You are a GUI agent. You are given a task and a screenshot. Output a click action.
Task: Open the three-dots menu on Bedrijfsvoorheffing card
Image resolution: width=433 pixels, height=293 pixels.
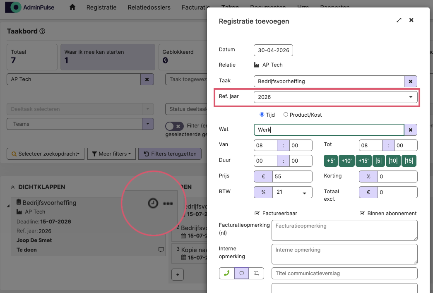(x=168, y=204)
